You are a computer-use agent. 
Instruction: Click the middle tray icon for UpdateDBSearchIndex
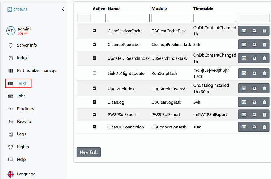[254, 58]
